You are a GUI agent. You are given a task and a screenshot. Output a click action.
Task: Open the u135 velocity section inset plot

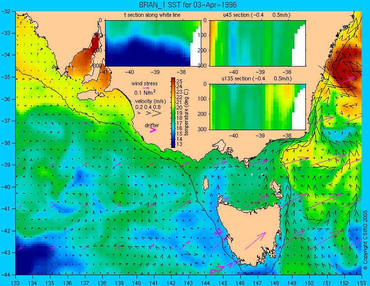pyautogui.click(x=258, y=107)
